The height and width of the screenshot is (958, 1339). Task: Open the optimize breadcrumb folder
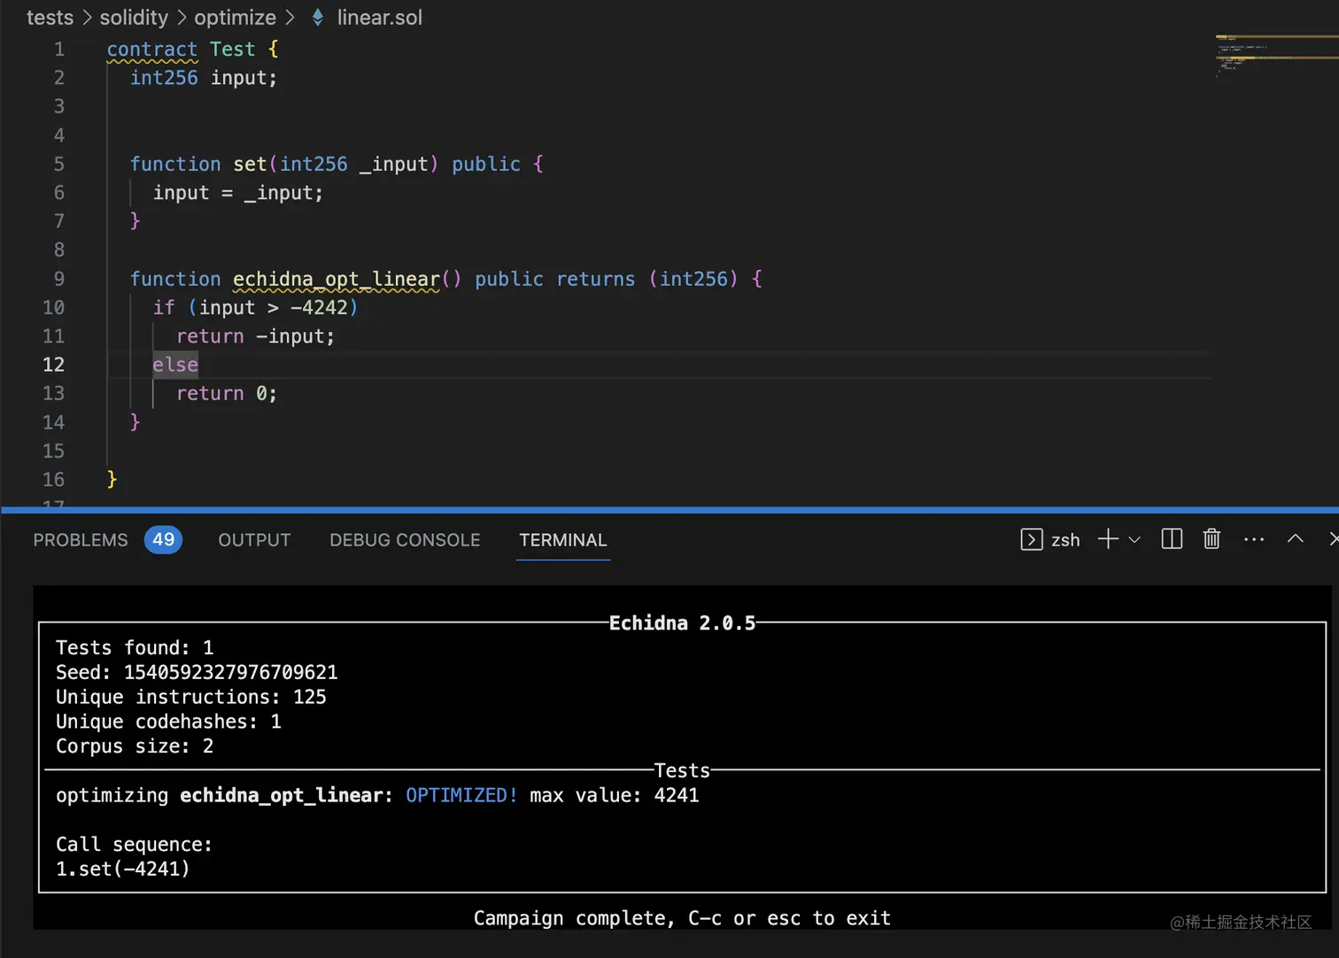(x=236, y=18)
